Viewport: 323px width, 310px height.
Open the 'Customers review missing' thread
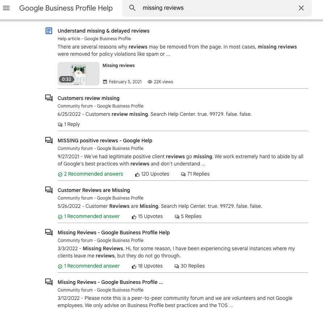click(88, 98)
